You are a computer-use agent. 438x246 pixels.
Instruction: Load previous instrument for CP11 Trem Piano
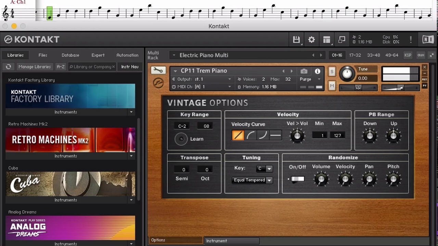(x=283, y=71)
